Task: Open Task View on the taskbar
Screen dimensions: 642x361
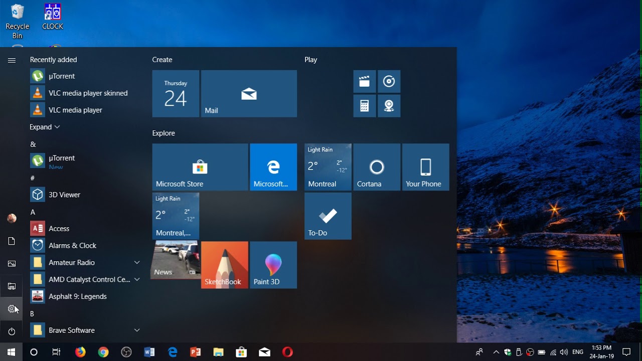Action: (57, 352)
